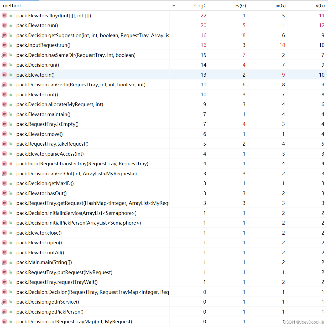This screenshot has width=328, height=327.
Task: Click CogC value 20 in Elevator.run() row
Action: [x=204, y=25]
